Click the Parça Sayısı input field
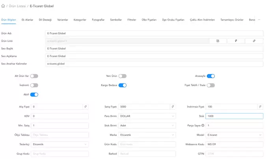266x159 pixels. click(234, 125)
